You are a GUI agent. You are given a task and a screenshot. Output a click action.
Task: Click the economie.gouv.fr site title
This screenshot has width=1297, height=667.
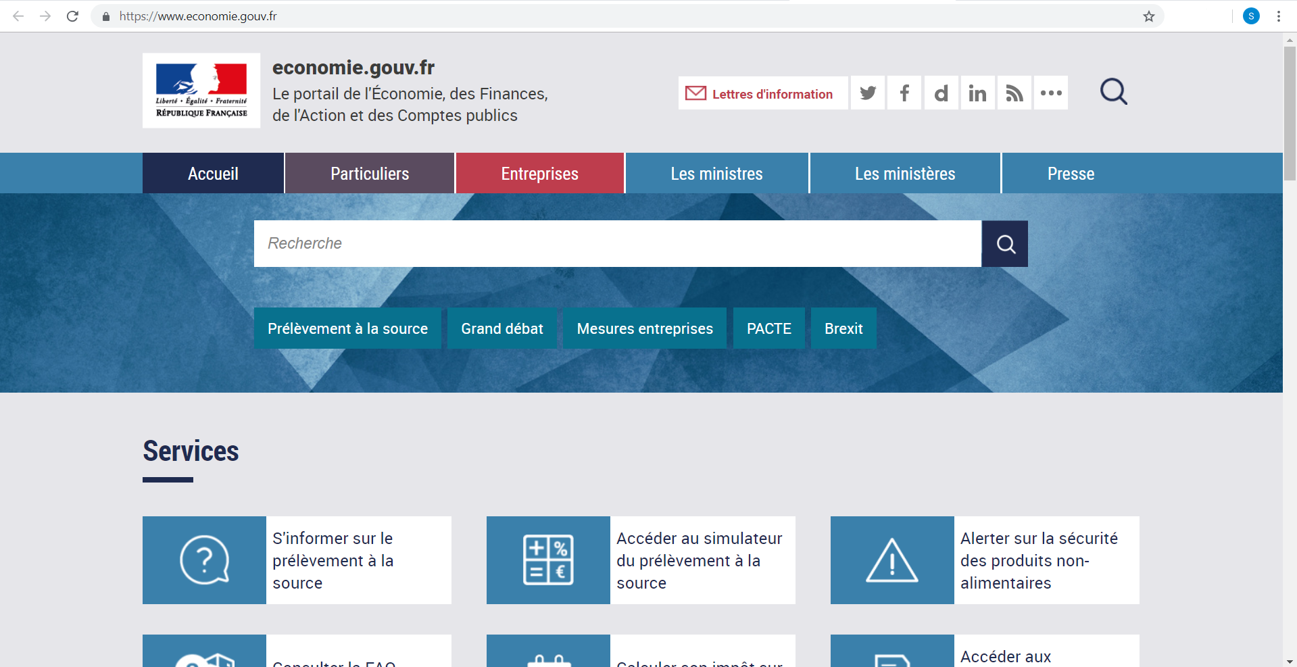353,68
